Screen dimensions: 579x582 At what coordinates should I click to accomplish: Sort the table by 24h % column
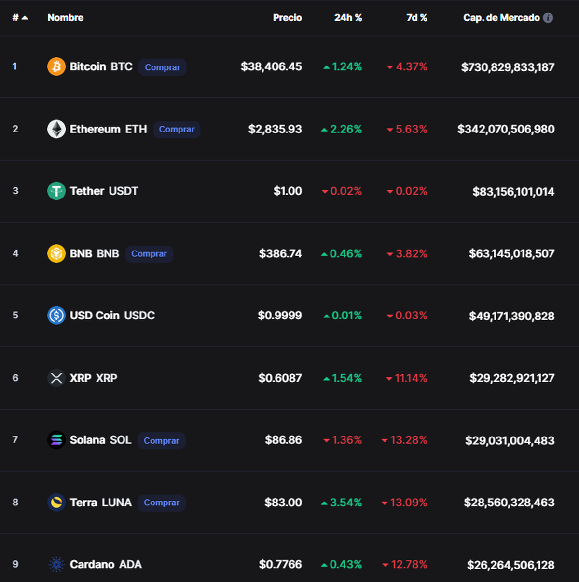(348, 18)
